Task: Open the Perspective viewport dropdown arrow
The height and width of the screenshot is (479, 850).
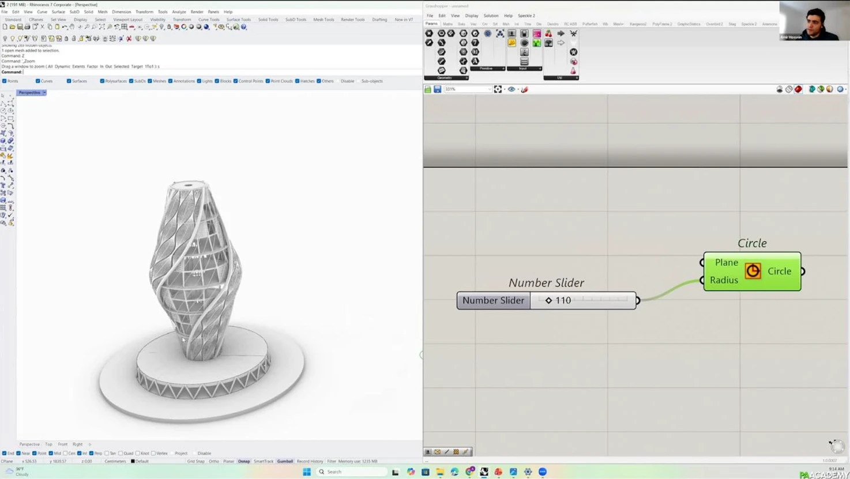Action: [x=44, y=92]
